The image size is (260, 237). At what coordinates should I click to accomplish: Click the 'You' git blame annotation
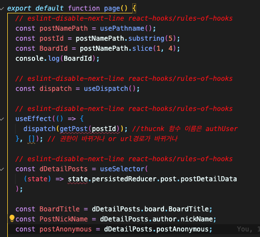[244, 229]
